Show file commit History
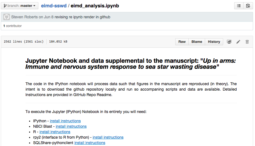The height and width of the screenshot is (146, 255). (x=214, y=42)
